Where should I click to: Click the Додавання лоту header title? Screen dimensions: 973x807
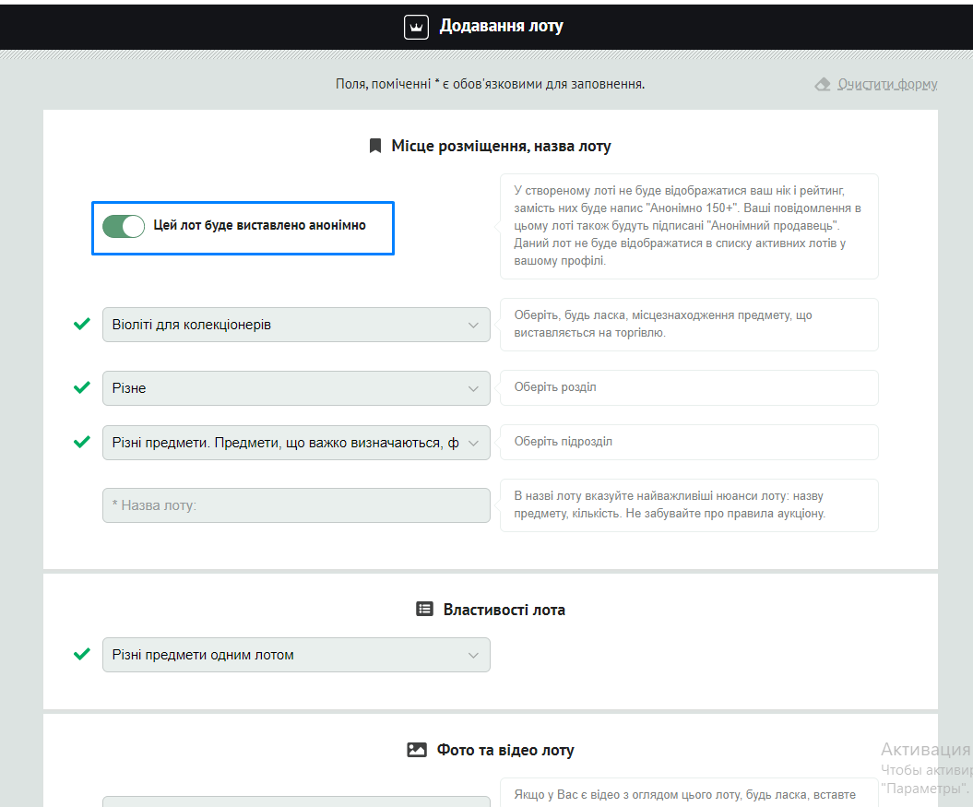(x=502, y=26)
